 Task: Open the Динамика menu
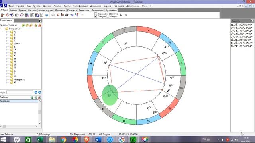coord(96,6)
